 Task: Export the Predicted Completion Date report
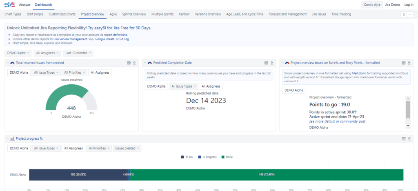271,63
